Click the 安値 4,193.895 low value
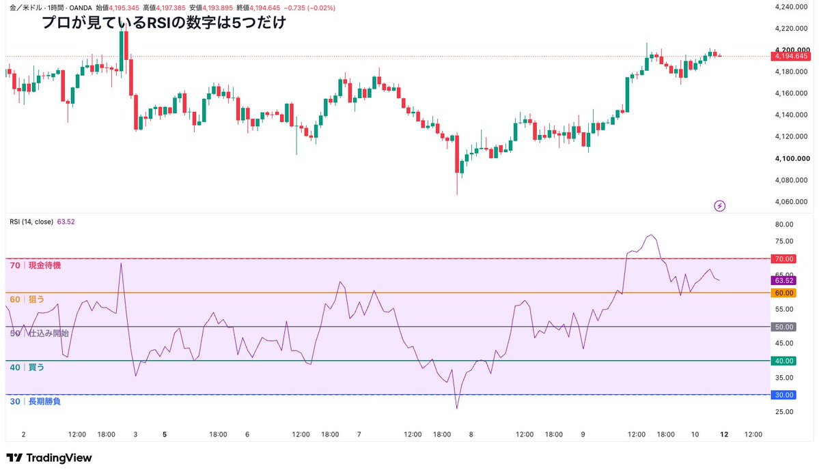 click(x=210, y=8)
